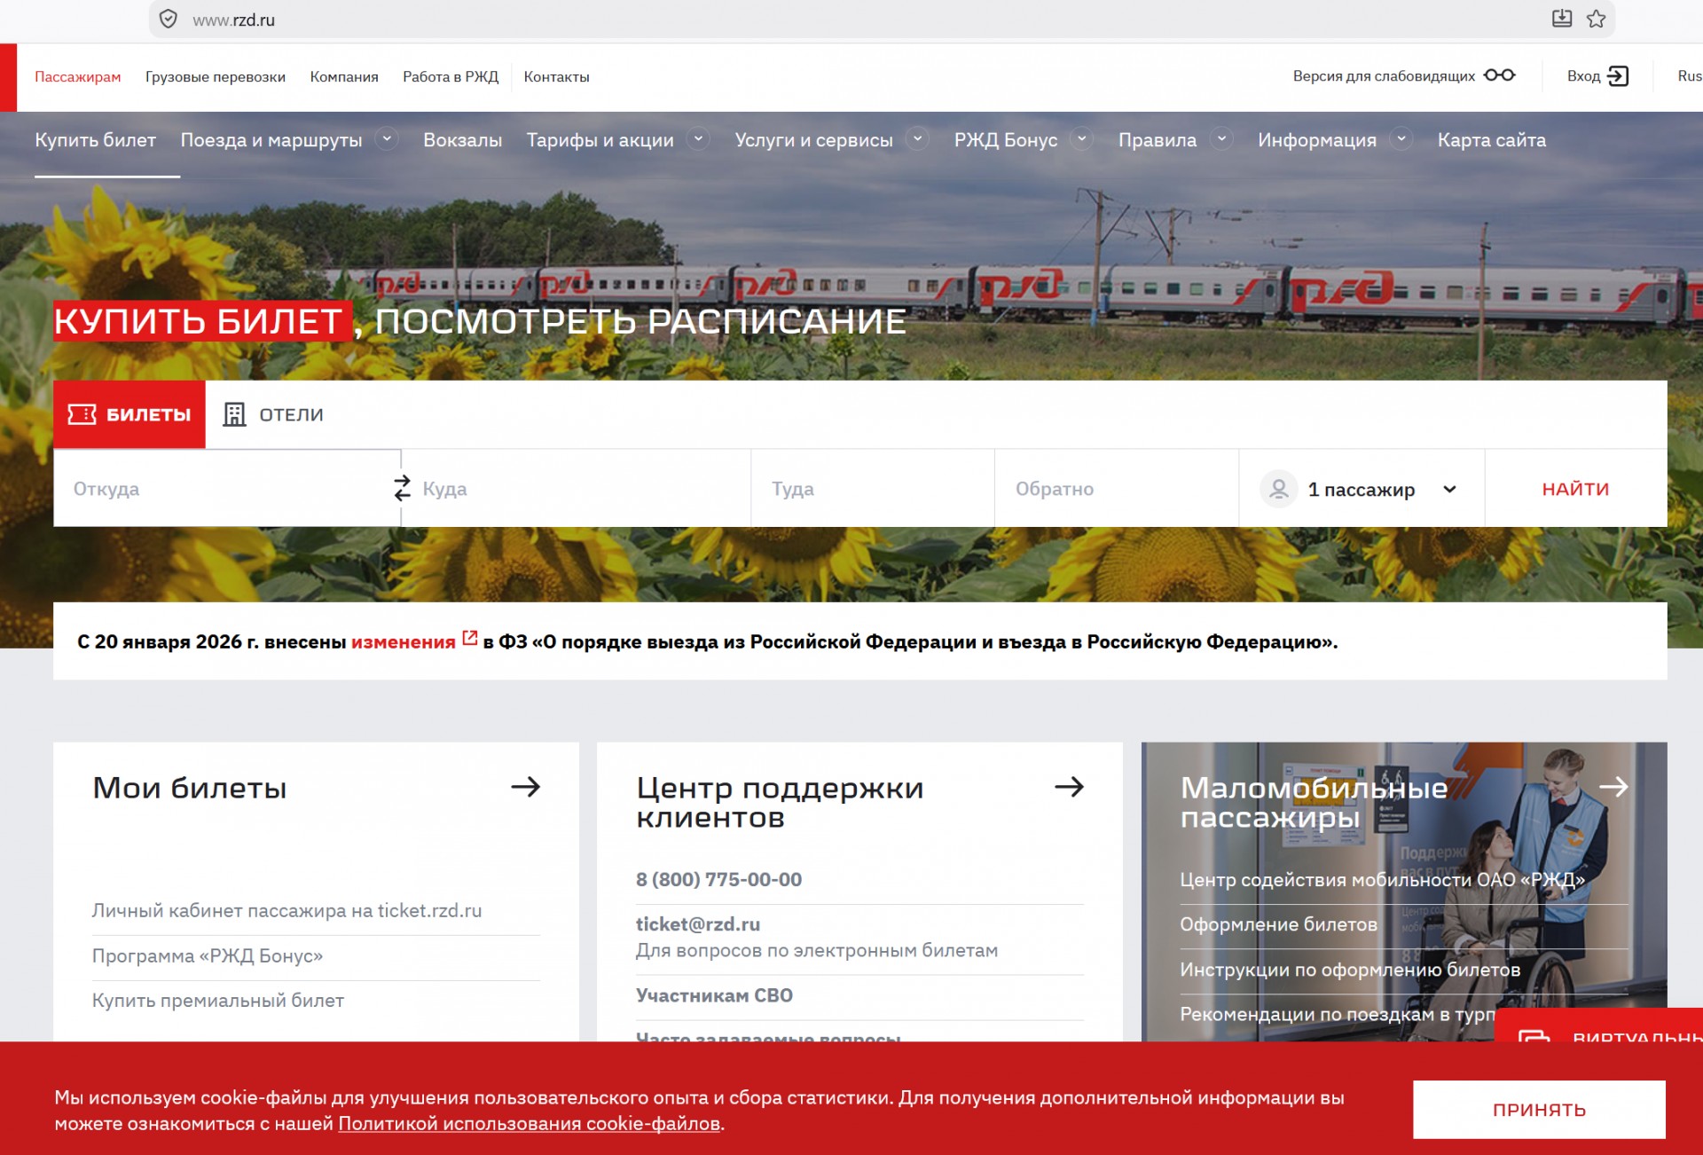This screenshot has height=1155, width=1703.
Task: Open the Участникам СВО link
Action: [714, 995]
